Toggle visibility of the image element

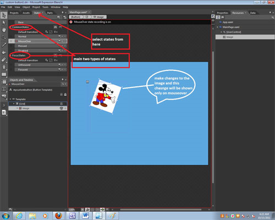click(x=62, y=108)
